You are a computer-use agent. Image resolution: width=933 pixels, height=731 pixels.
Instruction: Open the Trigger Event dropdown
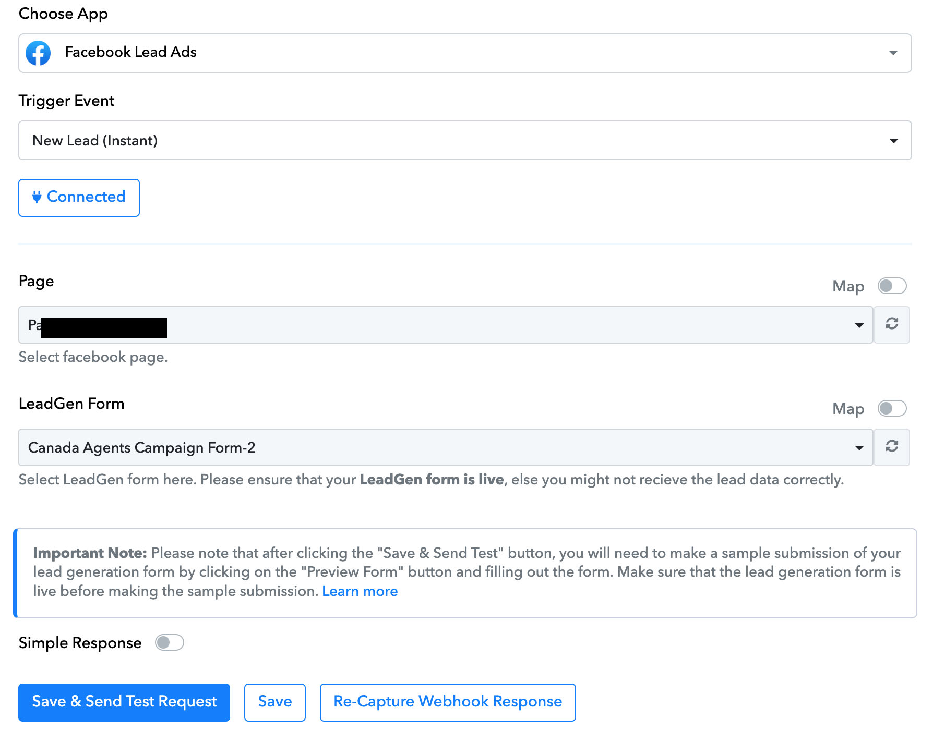(x=465, y=140)
